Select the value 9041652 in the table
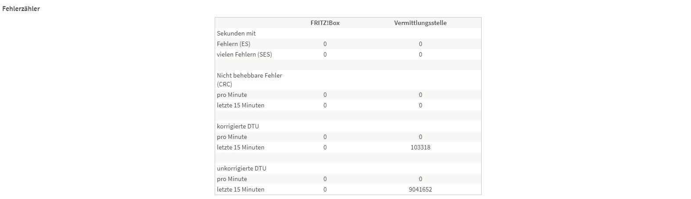Image resolution: width=691 pixels, height=199 pixels. [x=420, y=189]
